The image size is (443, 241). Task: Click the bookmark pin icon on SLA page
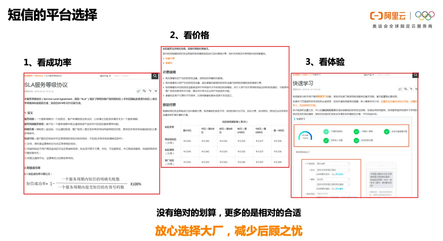(150, 91)
